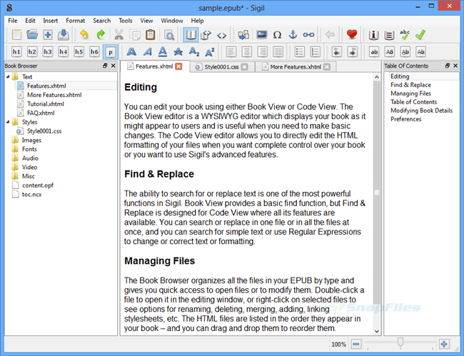The image size is (464, 356).
Task: Apply superscript formatting
Action: [209, 52]
